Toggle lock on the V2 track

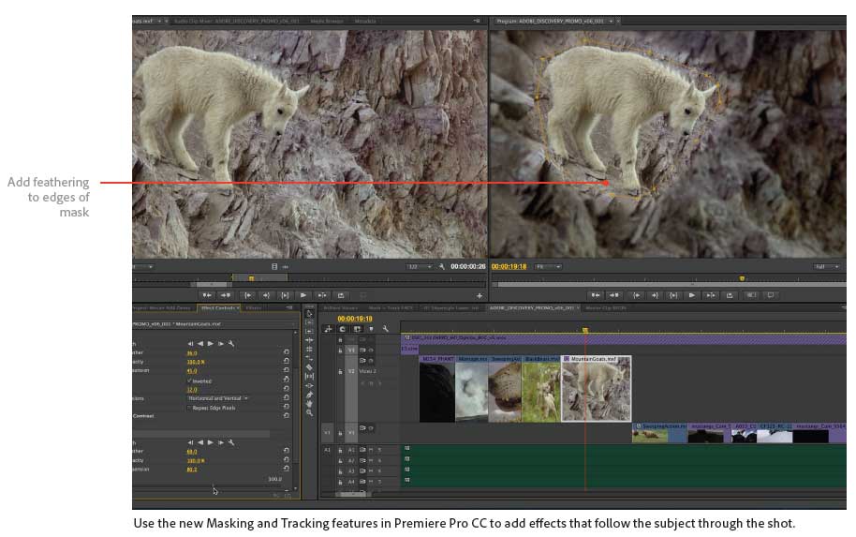pos(340,371)
